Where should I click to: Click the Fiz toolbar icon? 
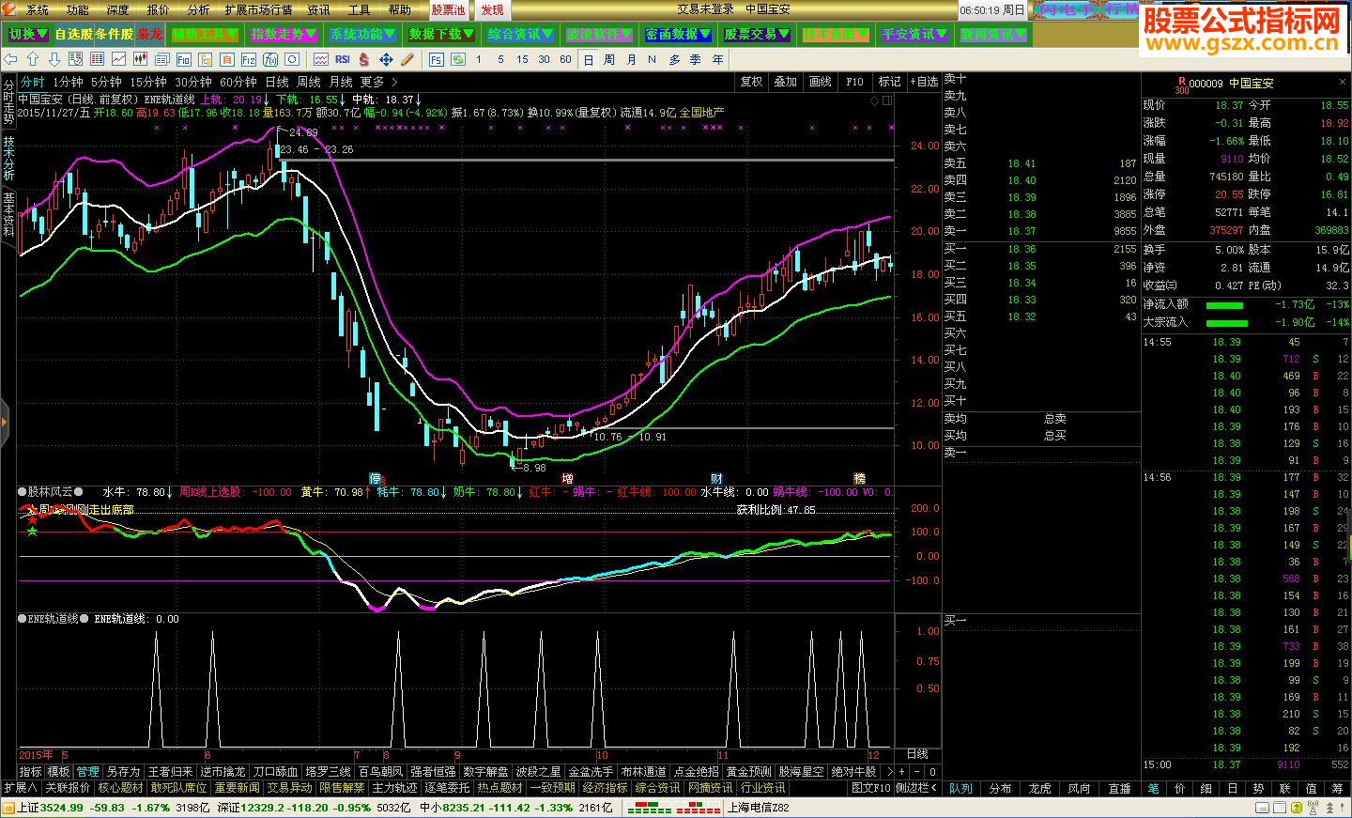click(x=249, y=59)
